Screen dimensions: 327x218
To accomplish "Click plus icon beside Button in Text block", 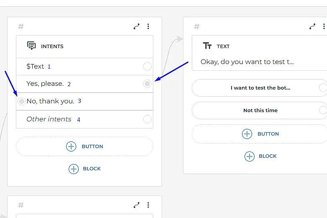I will [247, 134].
